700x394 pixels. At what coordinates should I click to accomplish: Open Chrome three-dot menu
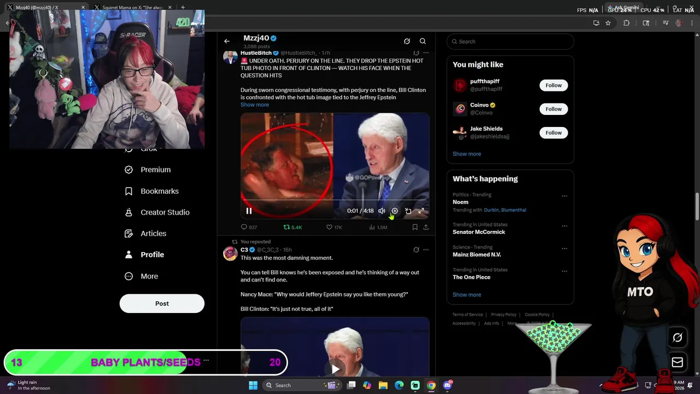pos(692,23)
